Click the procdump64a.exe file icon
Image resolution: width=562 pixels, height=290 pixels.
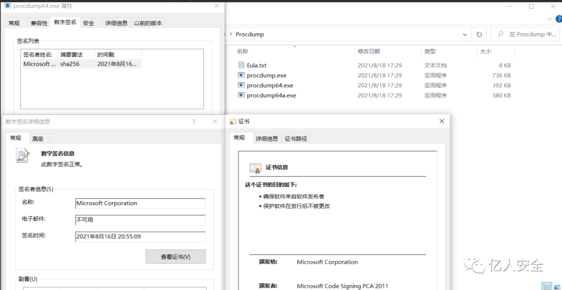(x=241, y=96)
